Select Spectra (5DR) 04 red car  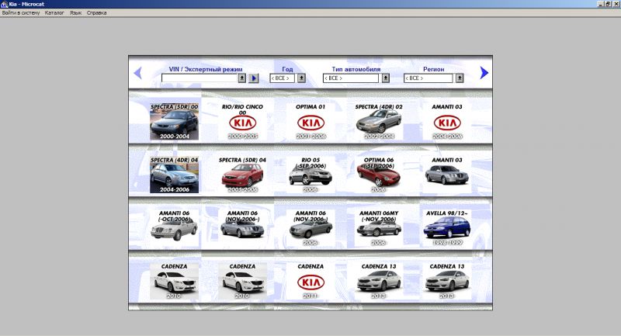(x=242, y=175)
